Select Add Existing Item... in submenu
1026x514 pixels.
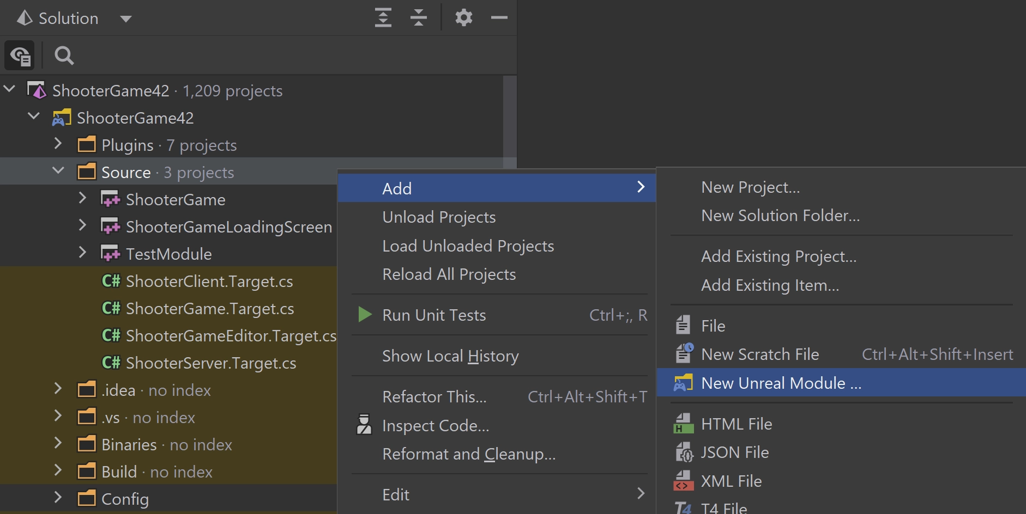(841, 285)
